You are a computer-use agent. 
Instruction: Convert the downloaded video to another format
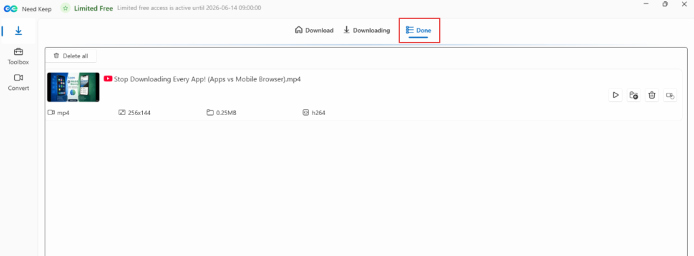670,95
